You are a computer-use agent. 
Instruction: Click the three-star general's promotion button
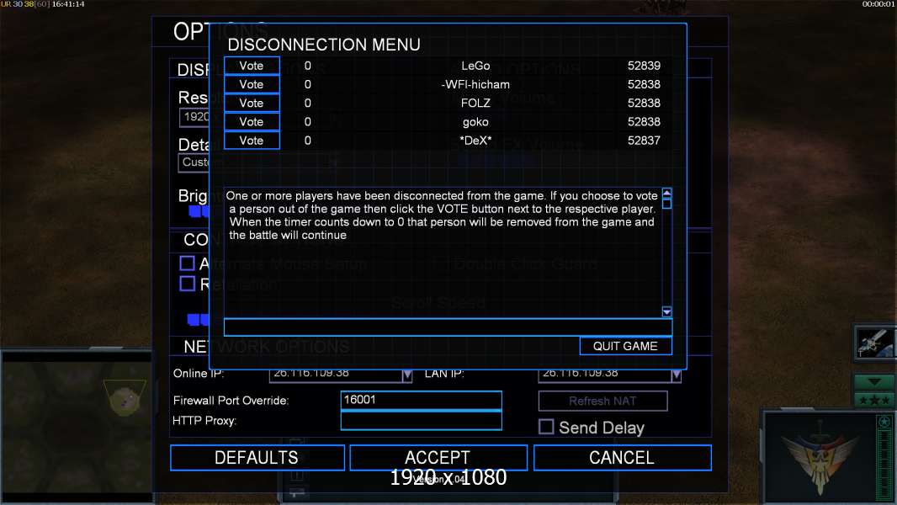click(874, 400)
